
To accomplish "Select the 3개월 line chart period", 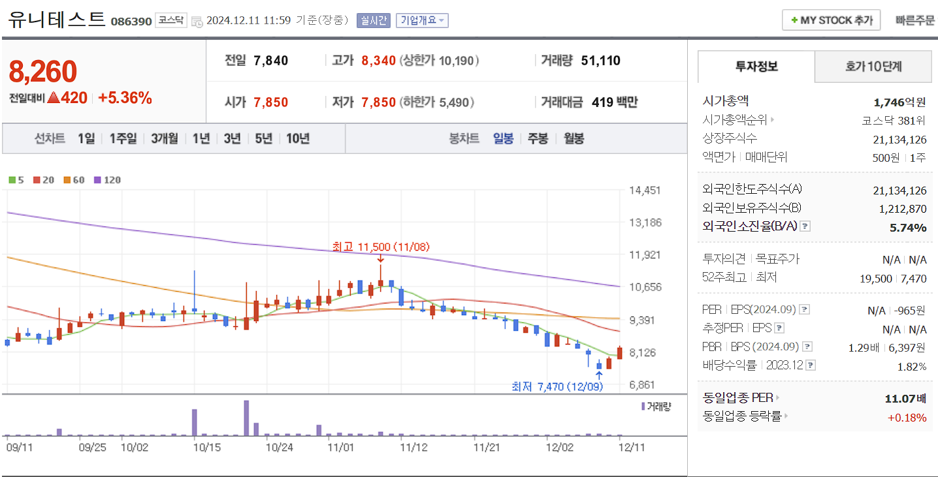I will pos(165,138).
